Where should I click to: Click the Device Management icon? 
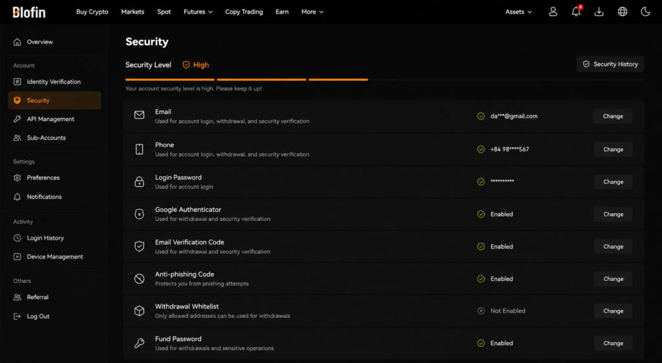pos(17,257)
